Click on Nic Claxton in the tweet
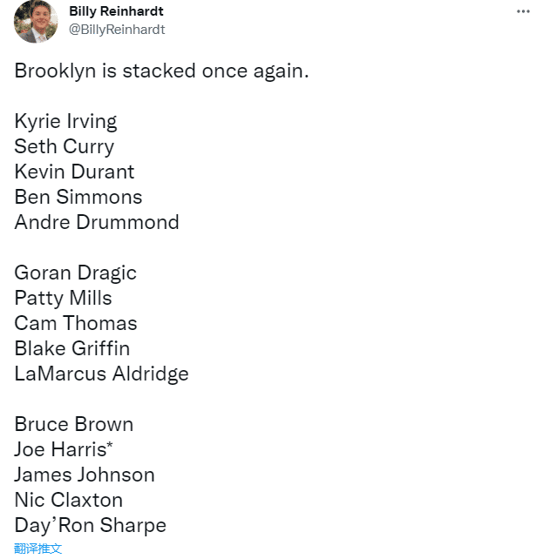This screenshot has height=559, width=543. (x=68, y=500)
